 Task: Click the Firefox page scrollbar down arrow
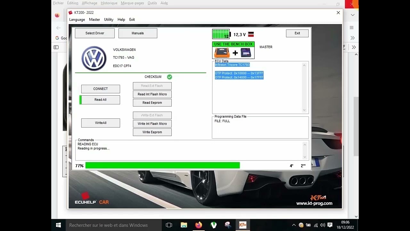[x=356, y=217]
